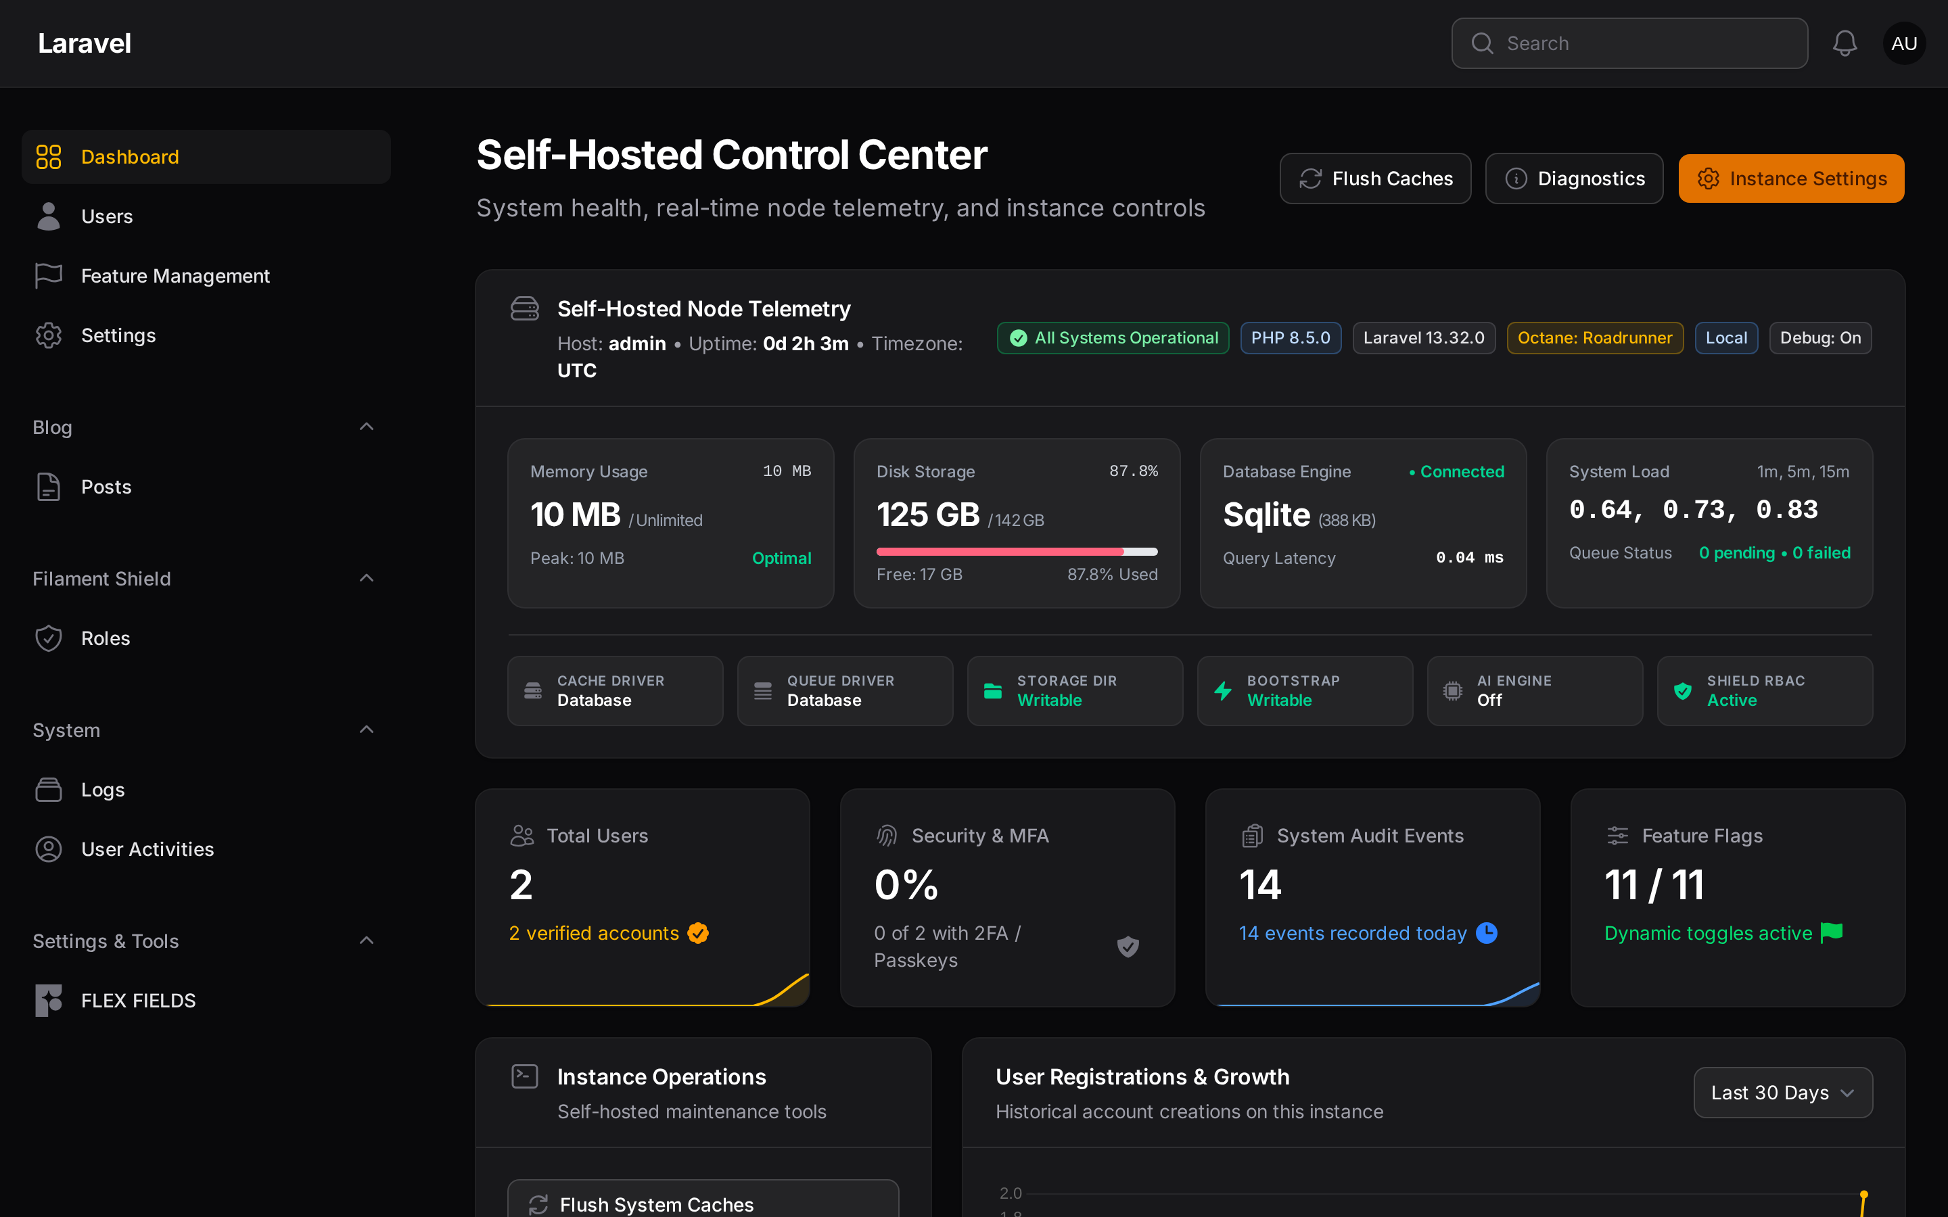Click the Laravel logo text
1948x1217 pixels.
point(85,43)
